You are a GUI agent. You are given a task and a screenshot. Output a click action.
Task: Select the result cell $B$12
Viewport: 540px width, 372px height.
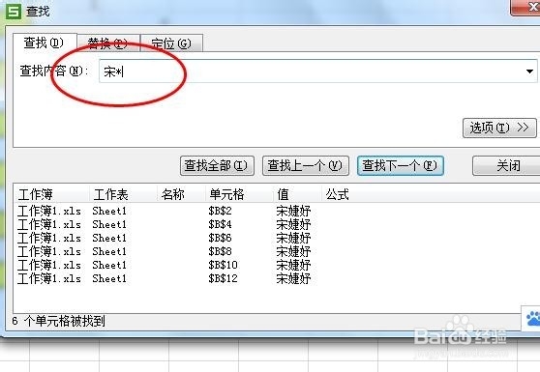223,278
